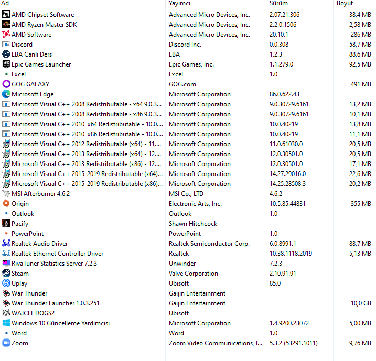Select Visual C++ 2013 Redistributable (x64) name

click(x=87, y=154)
